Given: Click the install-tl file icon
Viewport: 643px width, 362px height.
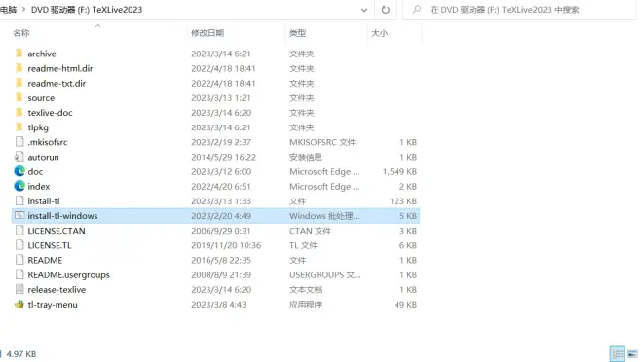Looking at the screenshot, I should [x=19, y=200].
